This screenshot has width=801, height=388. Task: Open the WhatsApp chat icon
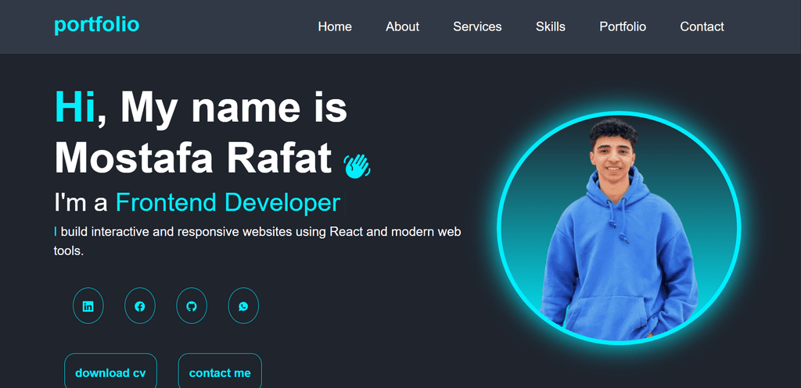click(243, 306)
